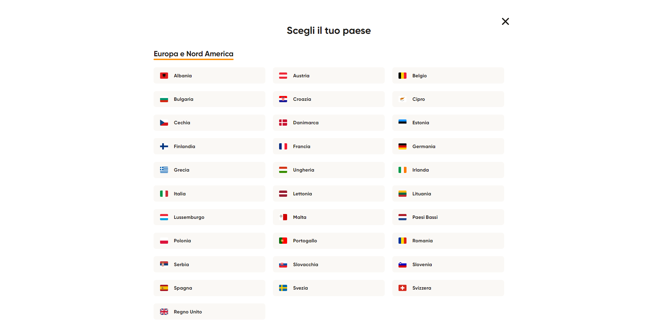
Task: Select Slovacchia from the countries
Action: point(328,264)
